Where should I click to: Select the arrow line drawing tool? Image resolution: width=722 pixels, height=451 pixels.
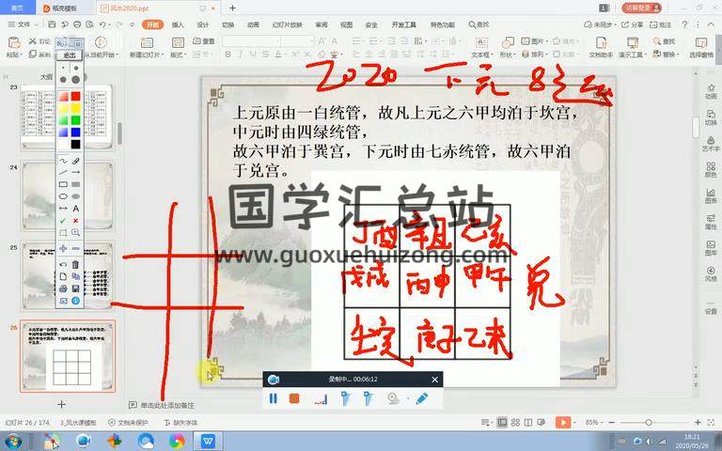coord(75,173)
